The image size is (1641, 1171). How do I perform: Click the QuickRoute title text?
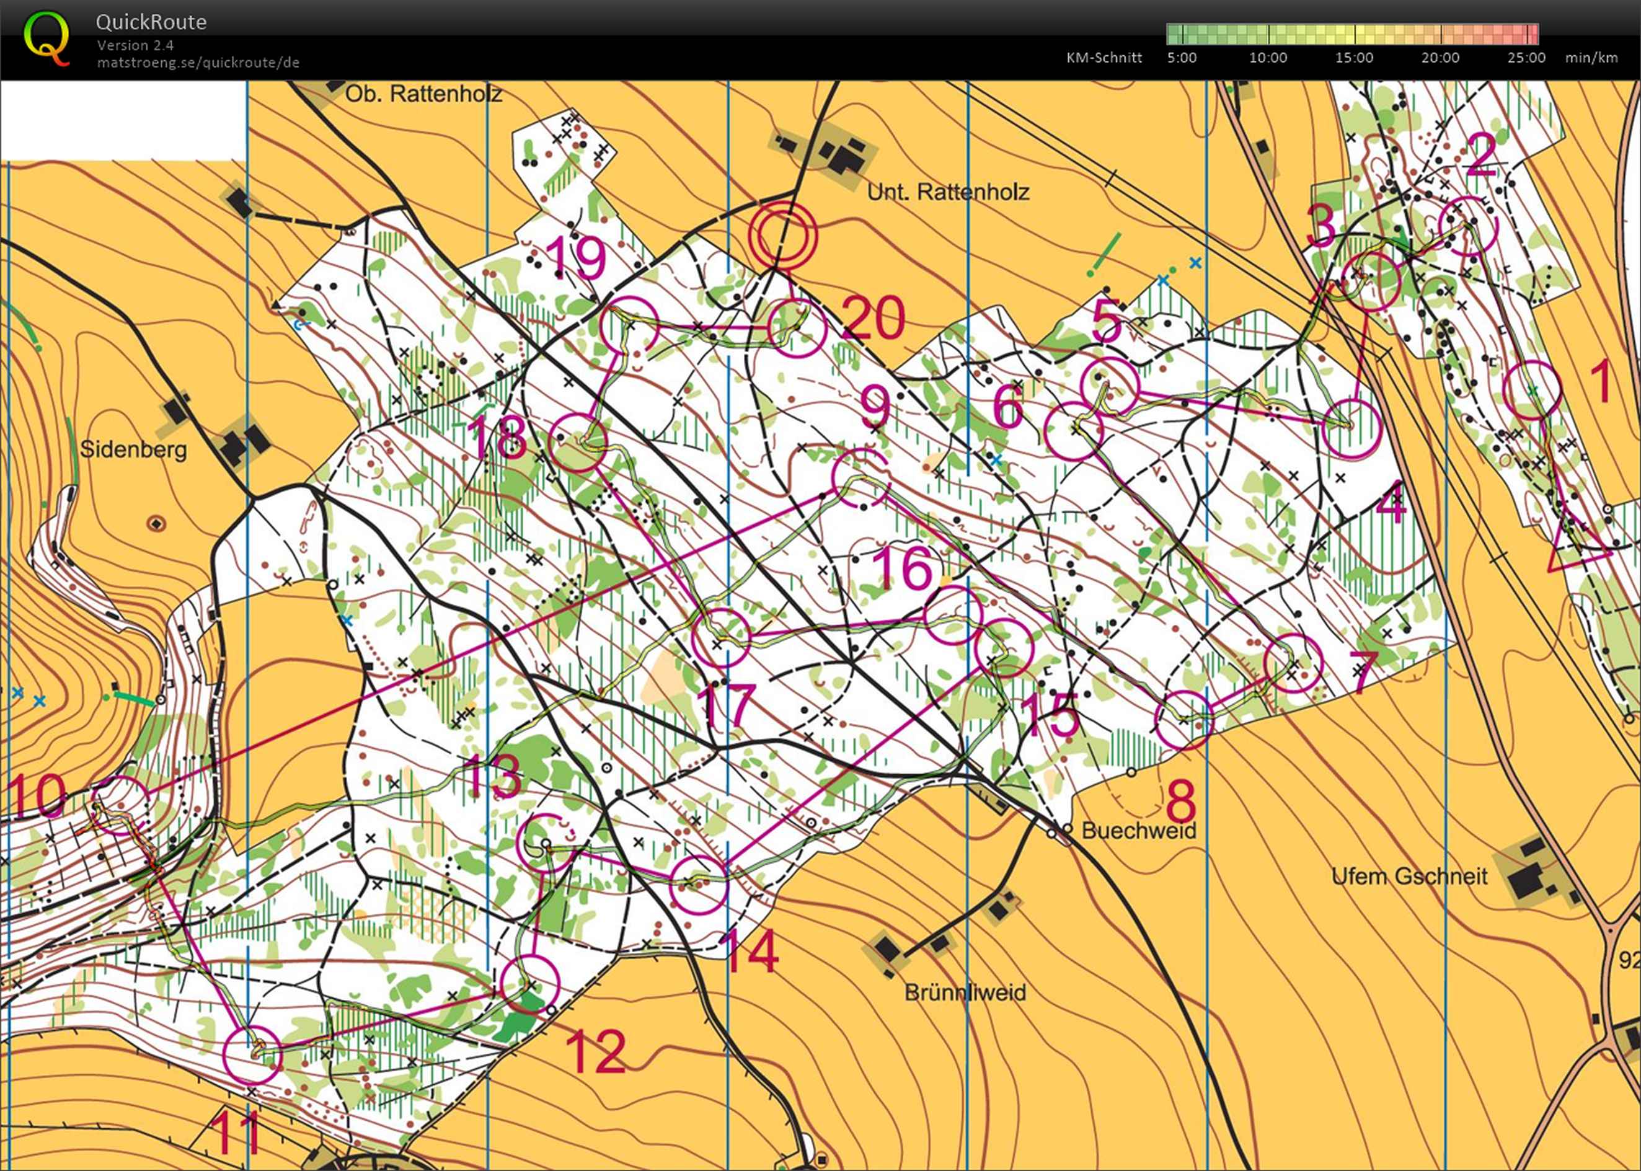(x=151, y=22)
